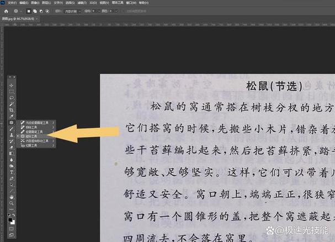The width and height of the screenshot is (335, 242).
Task: Open the Edit Toolbar three-dots button
Action: point(12,209)
